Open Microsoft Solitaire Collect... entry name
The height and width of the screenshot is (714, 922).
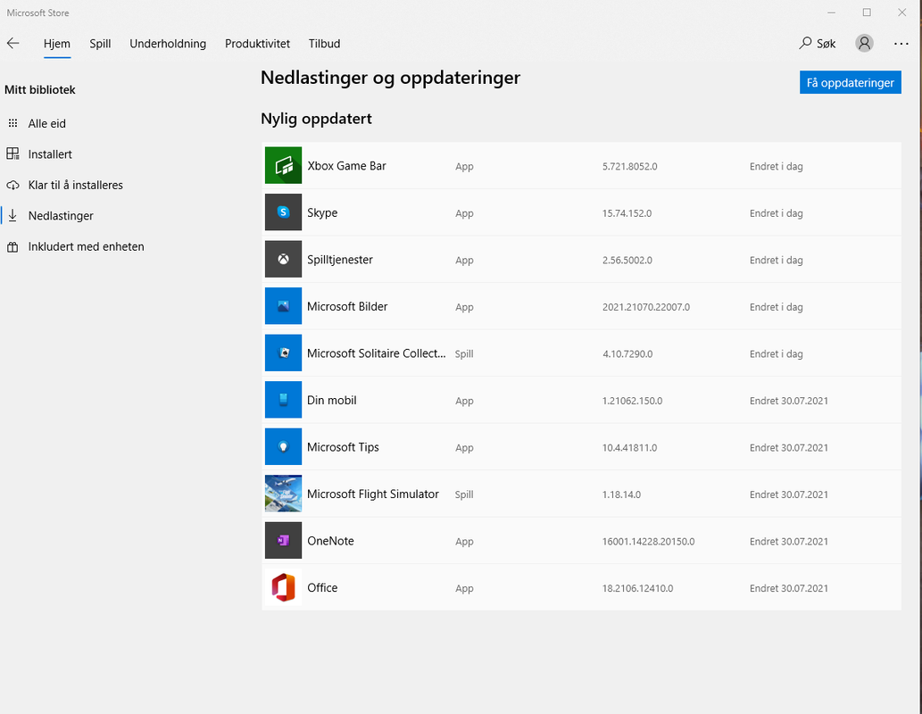(x=377, y=353)
